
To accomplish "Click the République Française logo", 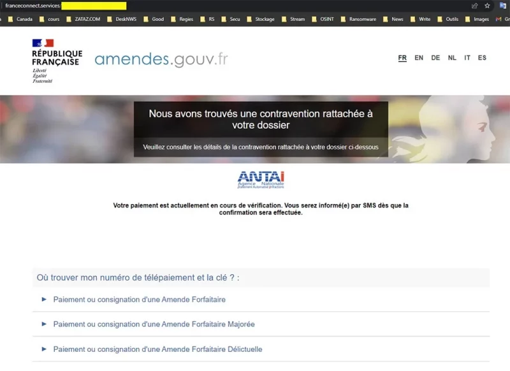I will [x=57, y=61].
